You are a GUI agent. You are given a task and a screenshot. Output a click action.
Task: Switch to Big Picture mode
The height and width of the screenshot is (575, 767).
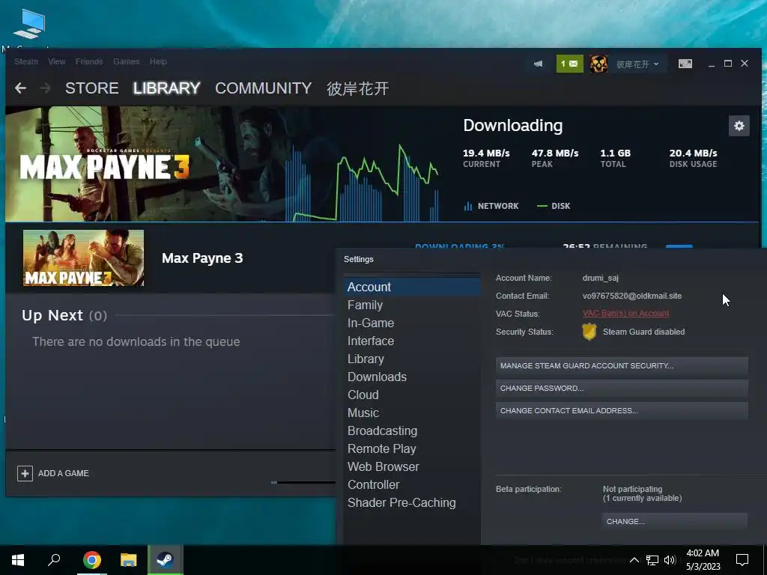(x=685, y=64)
